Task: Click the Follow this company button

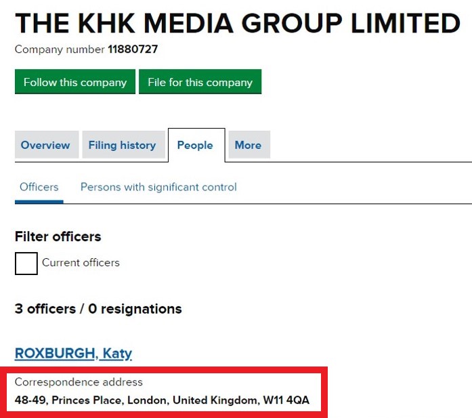Action: (75, 82)
